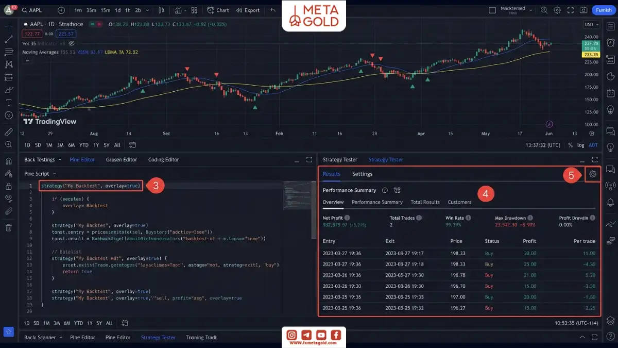The image size is (618, 348).
Task: Click the Export button
Action: point(248,10)
